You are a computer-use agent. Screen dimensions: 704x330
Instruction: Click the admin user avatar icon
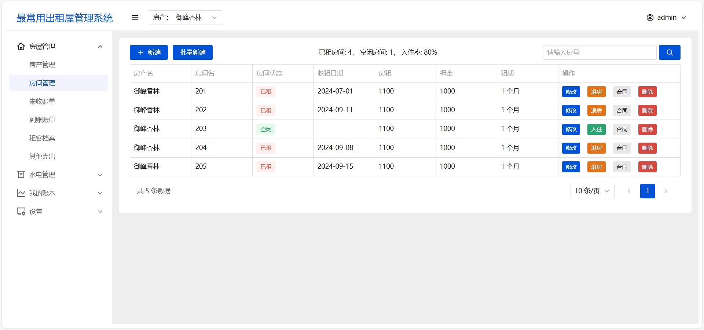(x=650, y=18)
